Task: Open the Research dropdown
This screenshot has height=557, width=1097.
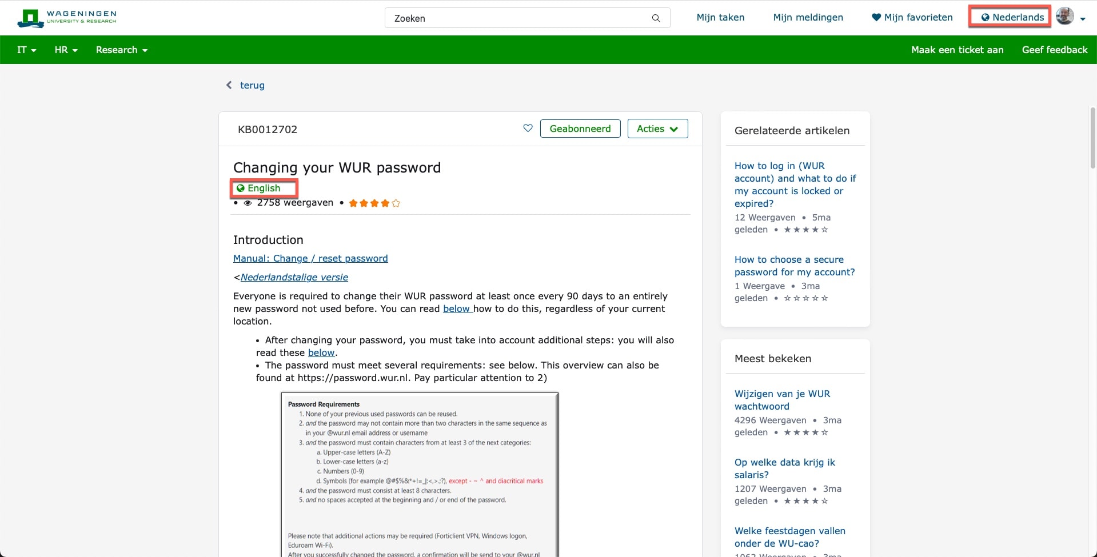Action: tap(121, 50)
